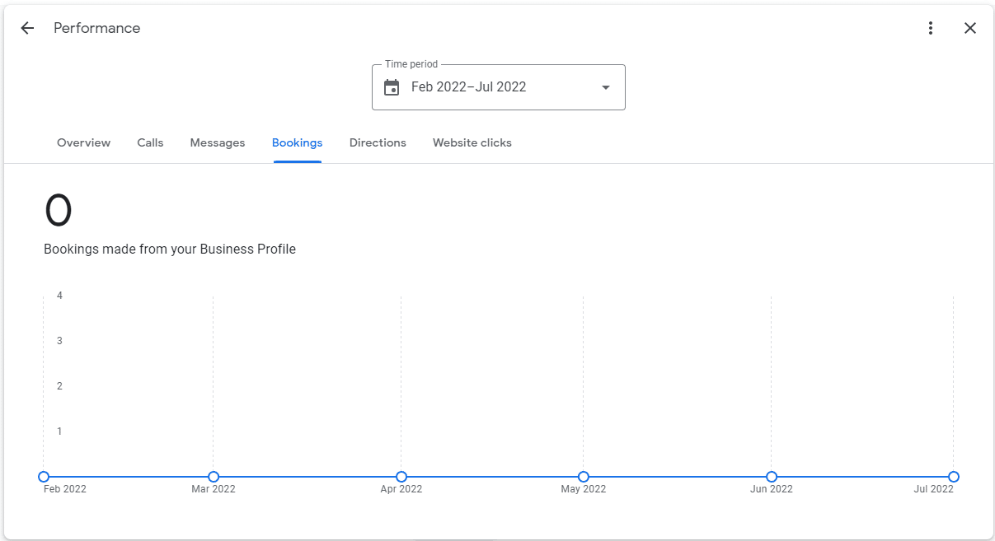Go to the Directions tab
The image size is (995, 541).
pyautogui.click(x=378, y=142)
